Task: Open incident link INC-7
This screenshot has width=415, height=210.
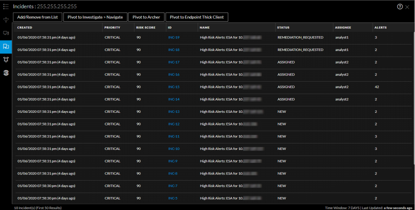Action: pos(173,186)
